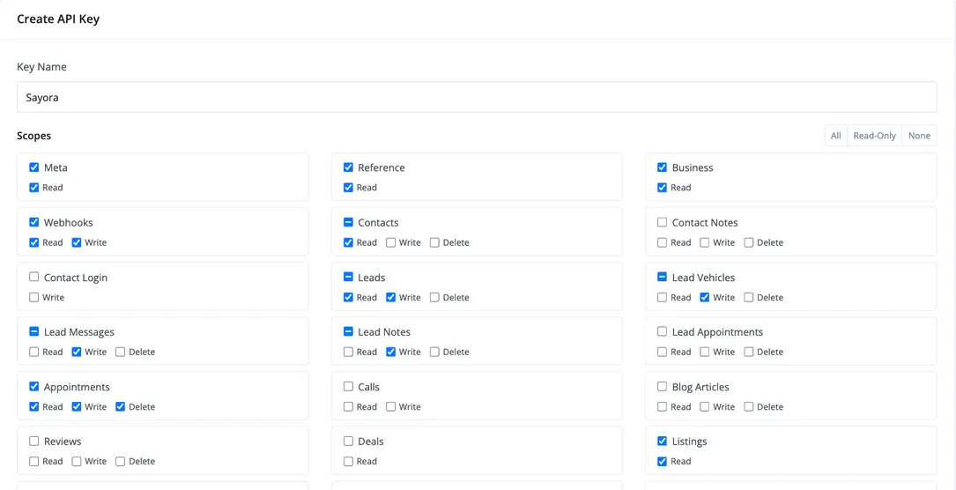The width and height of the screenshot is (956, 490).
Task: Toggle the Contacts scope checkbox
Action: [348, 222]
